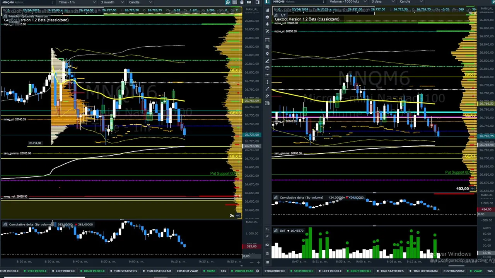Open the three-dot menu beside right MNQM6 symbol
The height and width of the screenshot is (278, 495).
coord(324,2)
